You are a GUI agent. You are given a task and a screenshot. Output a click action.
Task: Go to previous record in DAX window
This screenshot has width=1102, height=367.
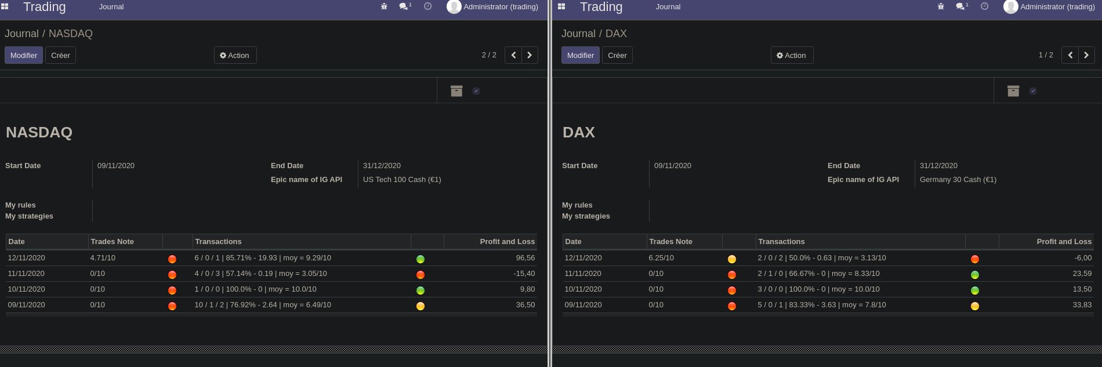(x=1070, y=55)
